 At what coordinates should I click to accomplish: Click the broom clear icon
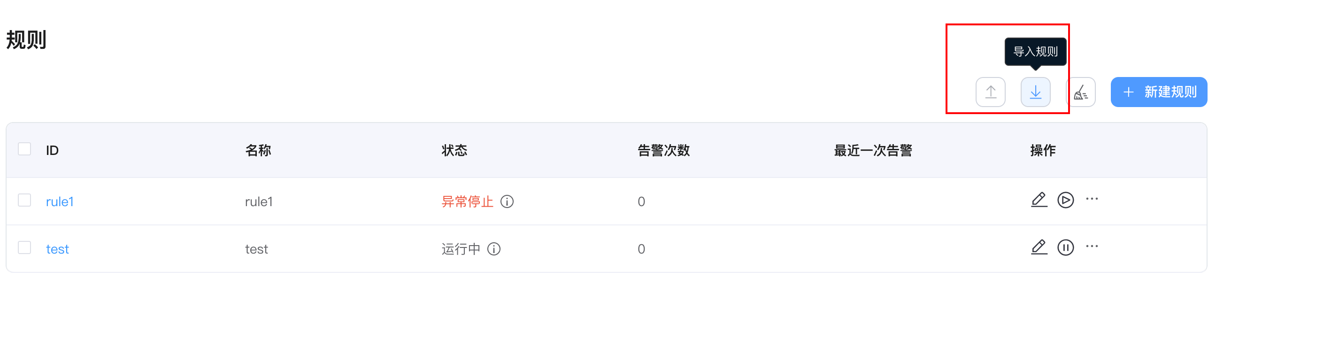tap(1081, 92)
